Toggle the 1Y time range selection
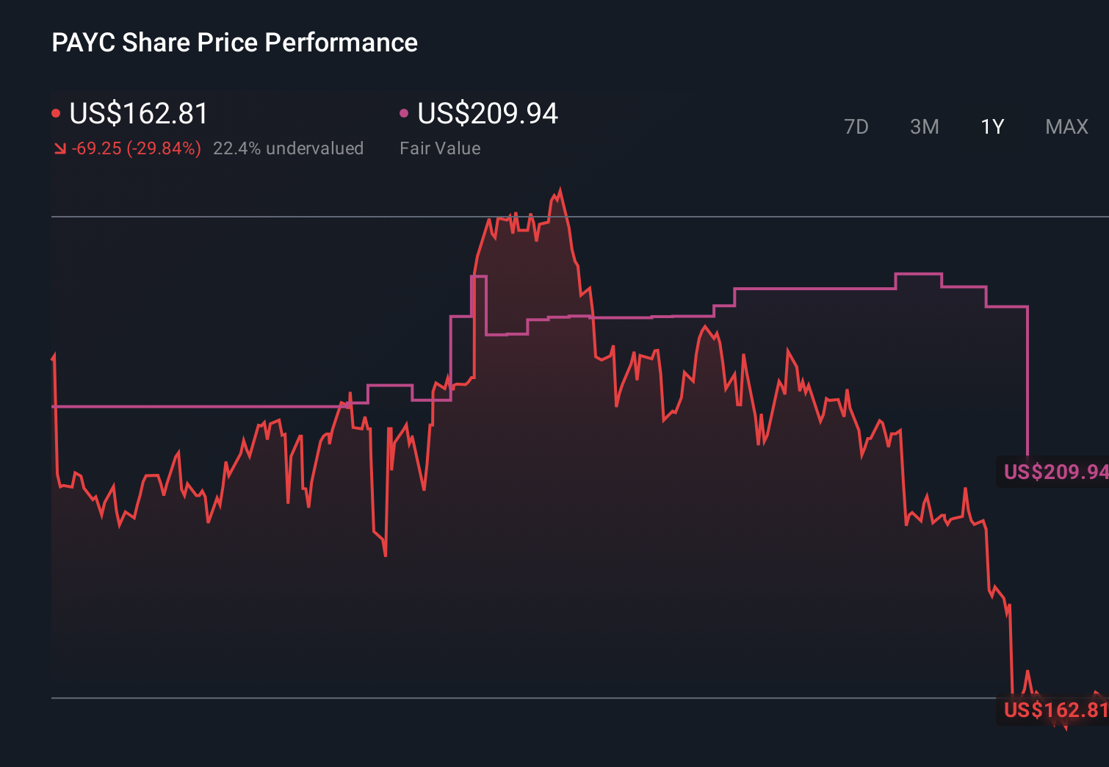Viewport: 1109px width, 767px height. (991, 126)
